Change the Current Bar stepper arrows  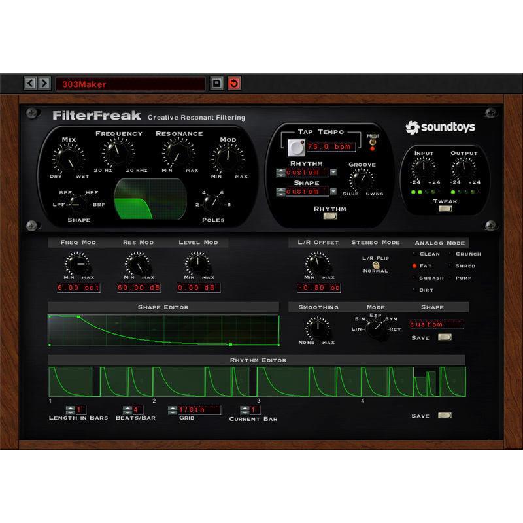pos(245,411)
